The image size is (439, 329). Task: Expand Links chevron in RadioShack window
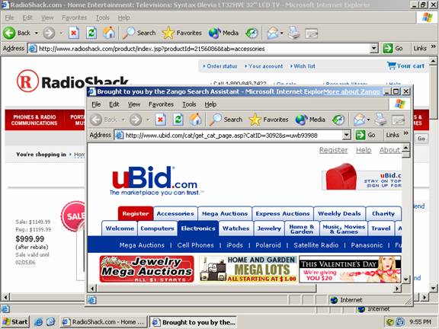pyautogui.click(x=433, y=46)
